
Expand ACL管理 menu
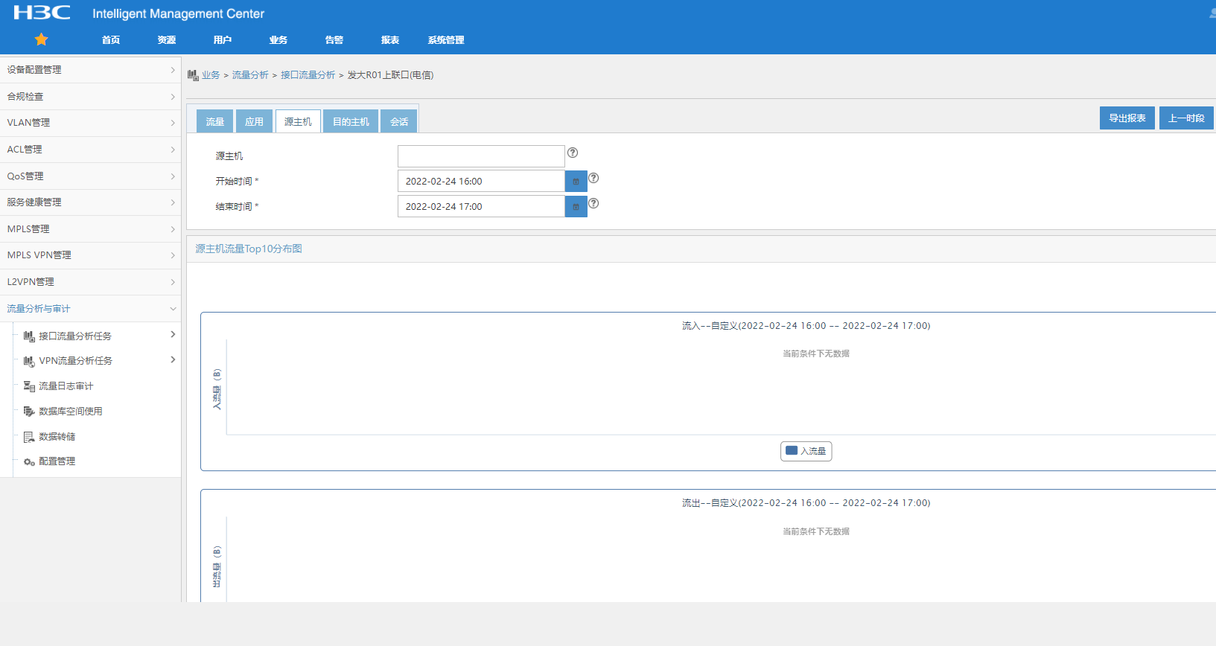click(x=90, y=150)
